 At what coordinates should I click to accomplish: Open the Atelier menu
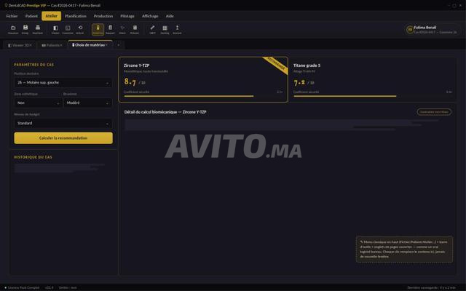[52, 16]
